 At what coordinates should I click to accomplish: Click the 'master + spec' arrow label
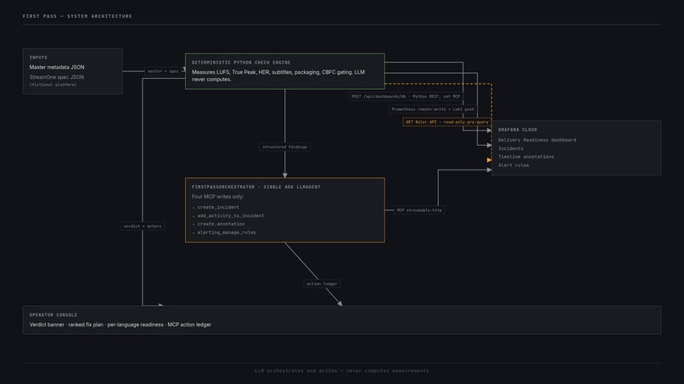163,71
